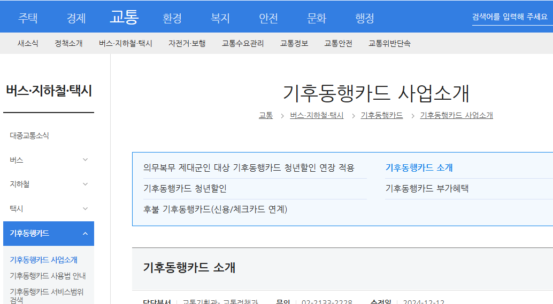Image resolution: width=553 pixels, height=304 pixels.
Task: Click the 버스·지하철·택시 breadcrumb link
Action: coord(317,115)
